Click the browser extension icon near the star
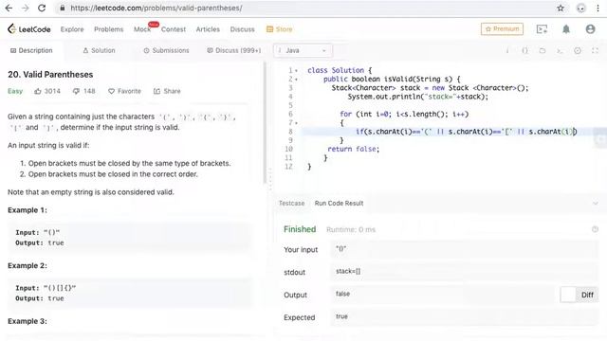The image size is (607, 341). pyautogui.click(x=580, y=9)
